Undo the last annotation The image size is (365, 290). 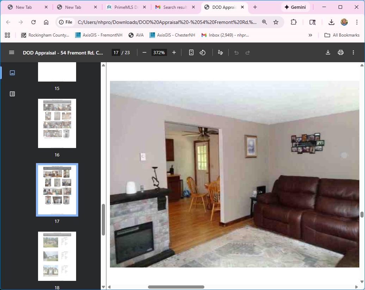[x=236, y=52]
